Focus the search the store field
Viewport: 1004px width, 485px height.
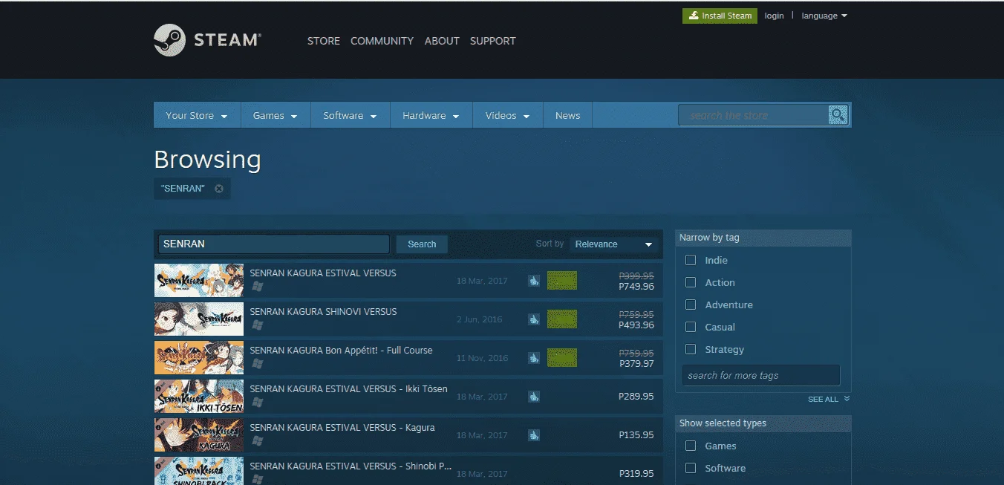click(x=754, y=115)
